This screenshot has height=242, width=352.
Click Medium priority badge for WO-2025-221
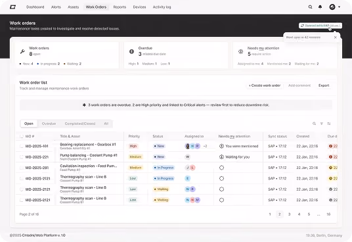pos(135,157)
